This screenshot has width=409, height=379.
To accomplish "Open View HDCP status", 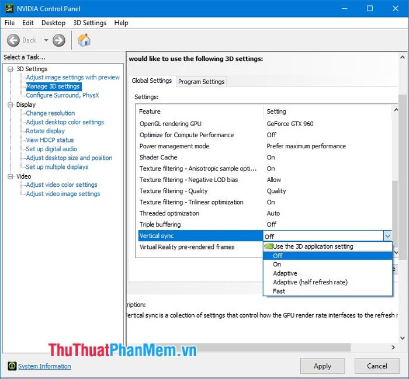I will pos(50,140).
